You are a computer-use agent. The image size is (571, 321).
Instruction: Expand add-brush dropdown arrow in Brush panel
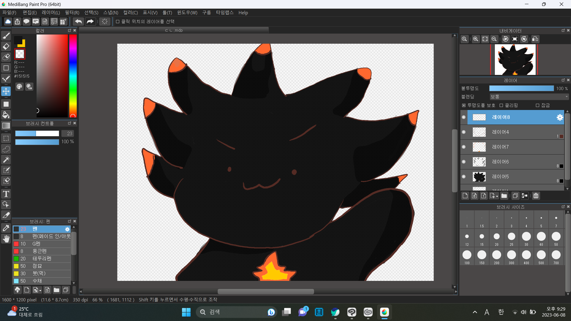pos(40,290)
